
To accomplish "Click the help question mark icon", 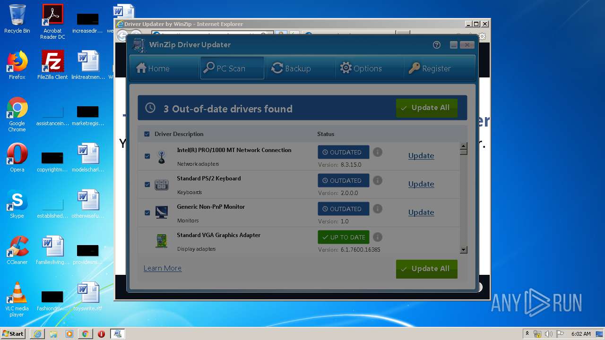I will pos(437,45).
